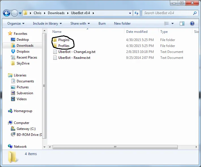Select UberBot - Readme.txt file
201x167 pixels.
(x=74, y=58)
